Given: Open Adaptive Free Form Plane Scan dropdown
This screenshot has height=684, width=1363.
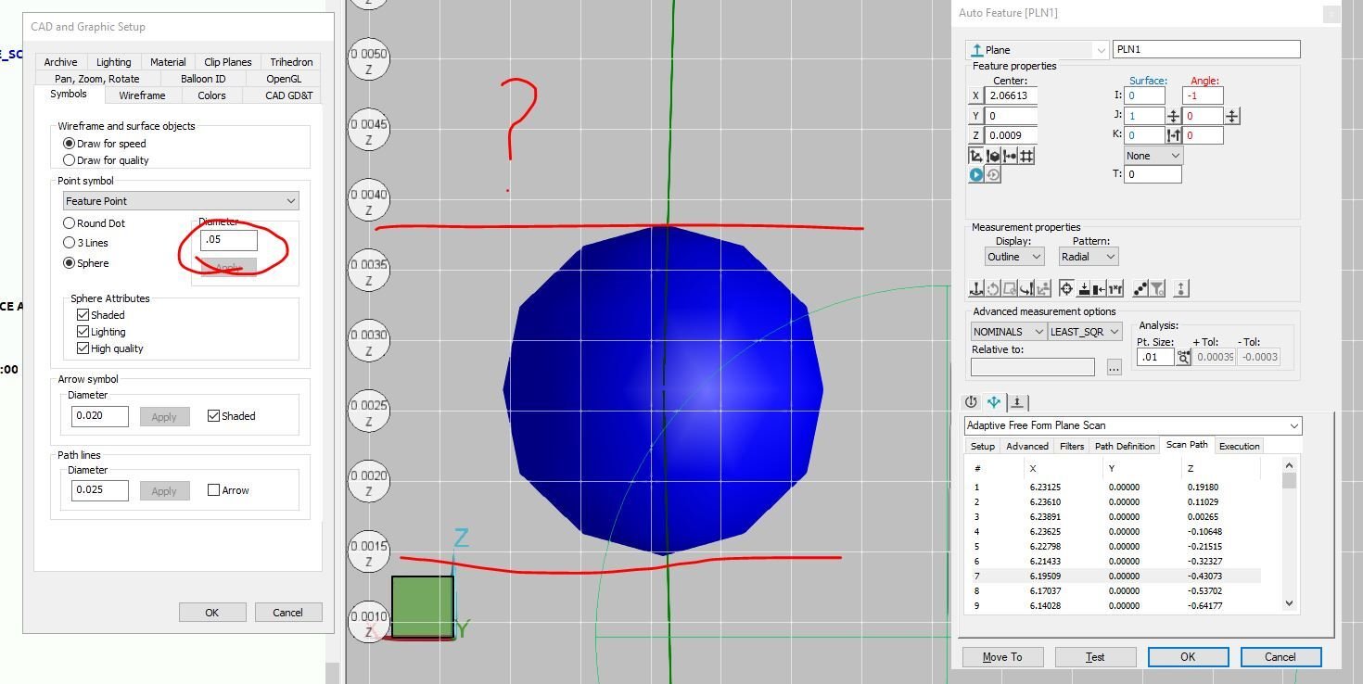Looking at the screenshot, I should tap(1133, 425).
